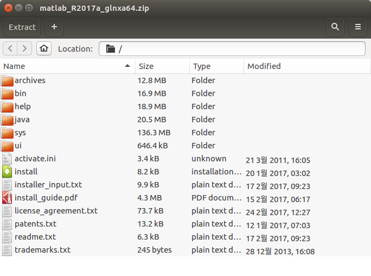Click the Extract button
Image resolution: width=371 pixels, height=276 pixels.
pos(22,27)
